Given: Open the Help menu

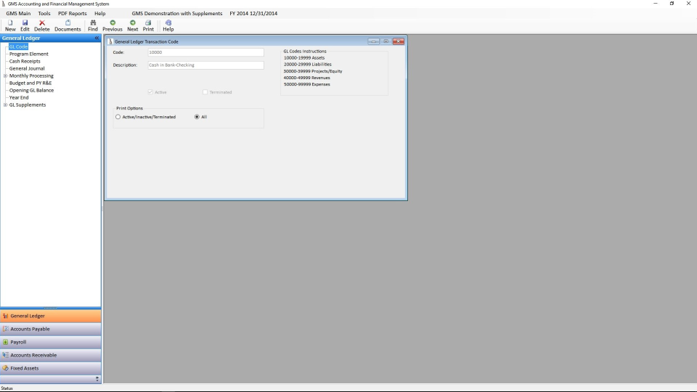Looking at the screenshot, I should (100, 13).
